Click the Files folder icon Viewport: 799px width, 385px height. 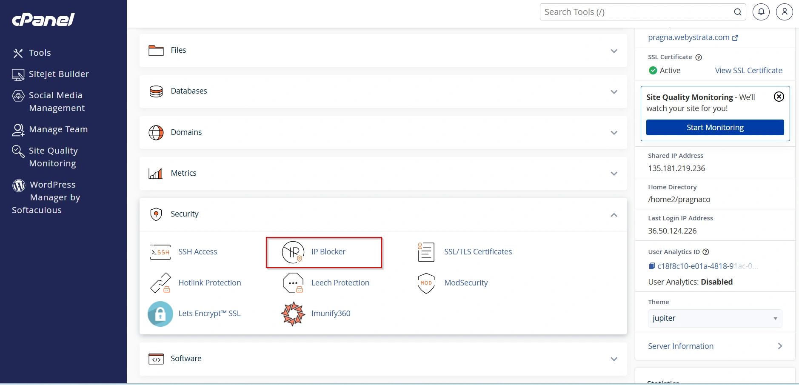[156, 51]
